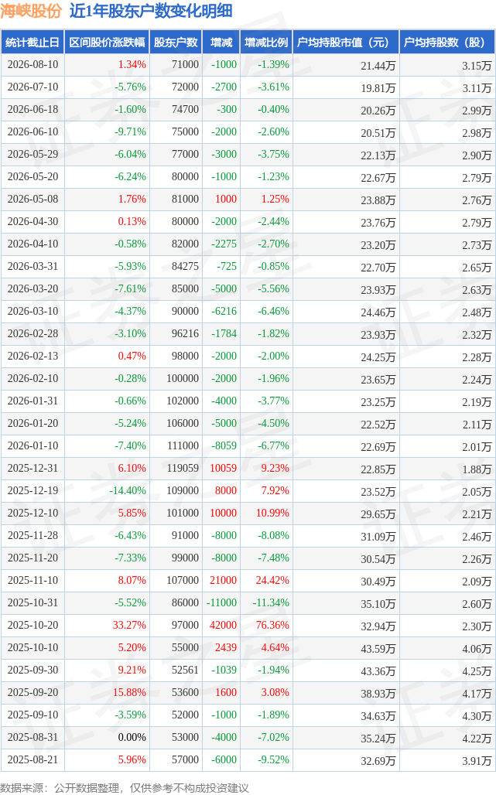Click the 统计截止日 column header
Viewport: 496px width, 795px height.
pos(32,42)
